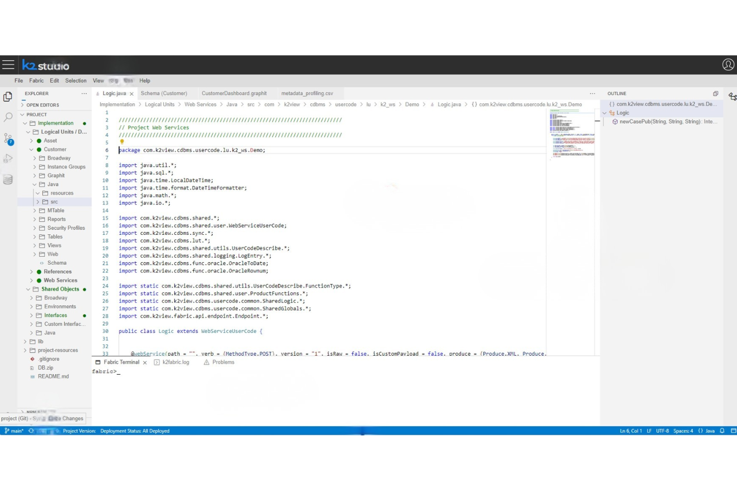The width and height of the screenshot is (737, 491).
Task: Switch to k2fabric.log panel tab
Action: click(x=172, y=363)
